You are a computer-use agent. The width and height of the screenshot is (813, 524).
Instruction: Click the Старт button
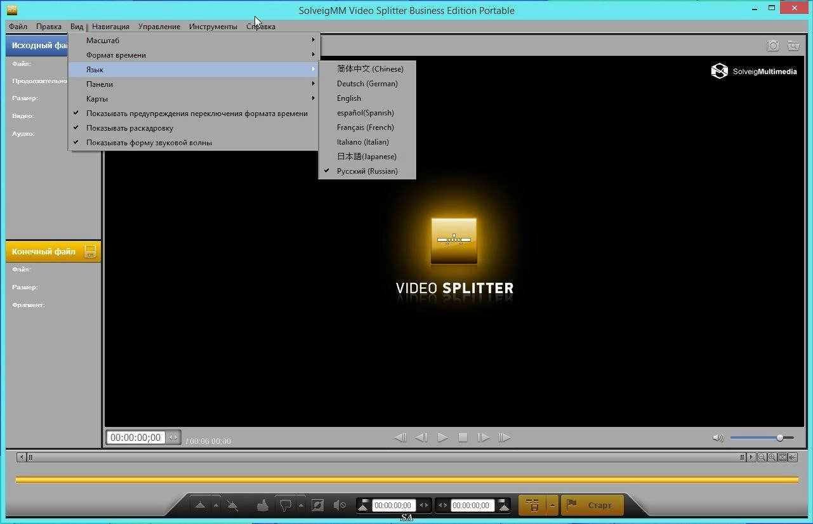coord(592,506)
